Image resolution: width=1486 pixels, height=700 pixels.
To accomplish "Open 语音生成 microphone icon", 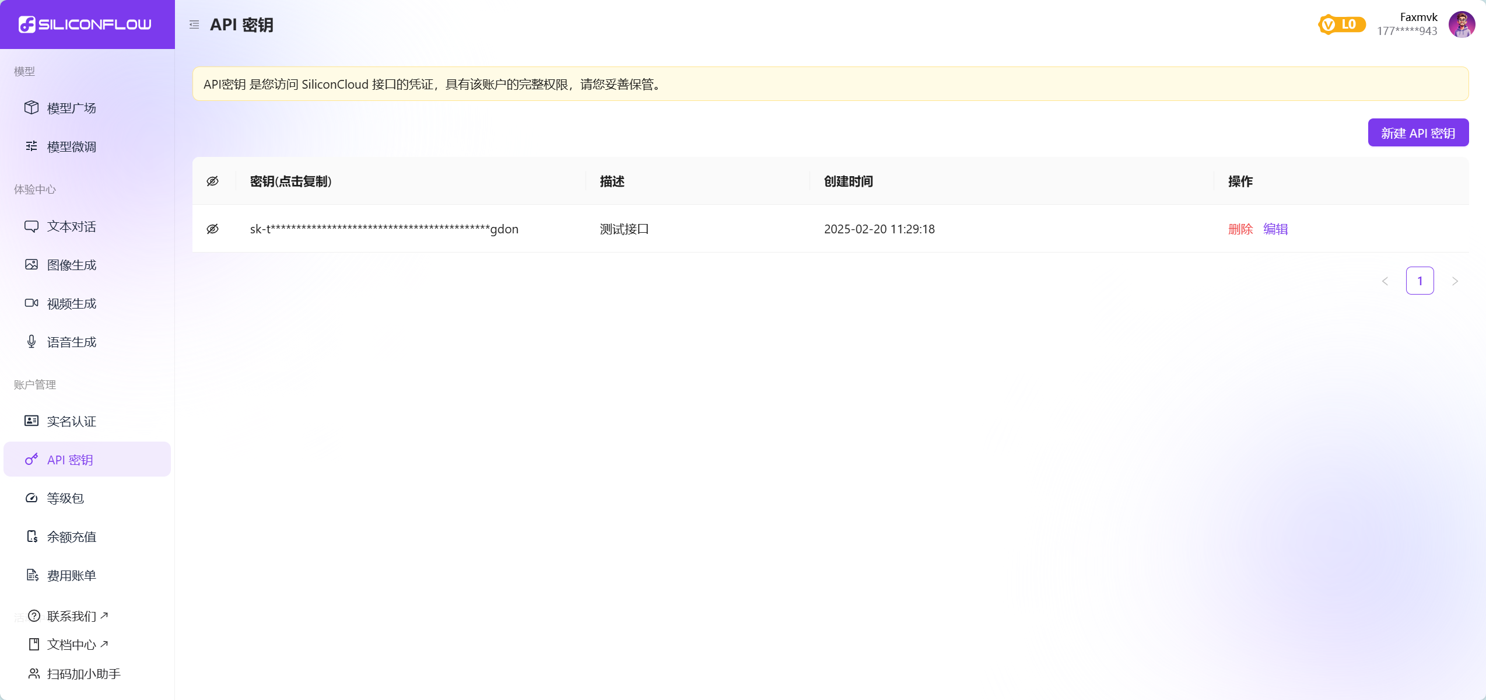I will [31, 342].
